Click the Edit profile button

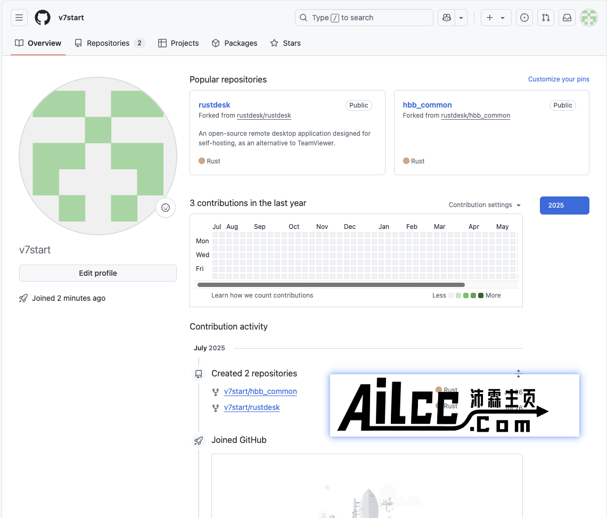98,273
